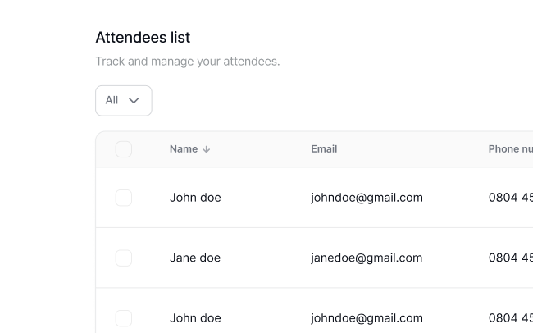Click John doe's name in the first row
The height and width of the screenshot is (333, 533).
(195, 198)
